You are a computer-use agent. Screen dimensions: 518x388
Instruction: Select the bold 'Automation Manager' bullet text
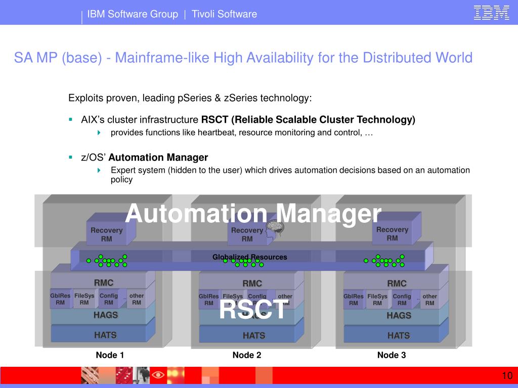(158, 158)
